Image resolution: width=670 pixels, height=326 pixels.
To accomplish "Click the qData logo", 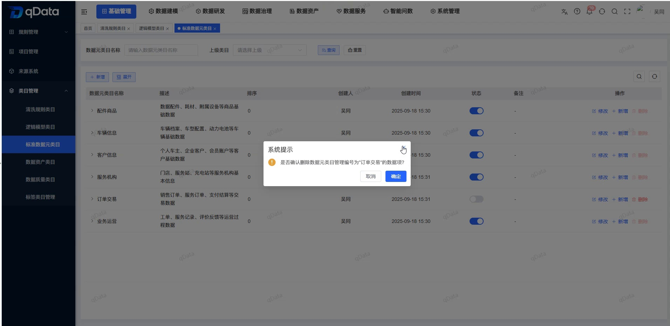I will (x=34, y=12).
